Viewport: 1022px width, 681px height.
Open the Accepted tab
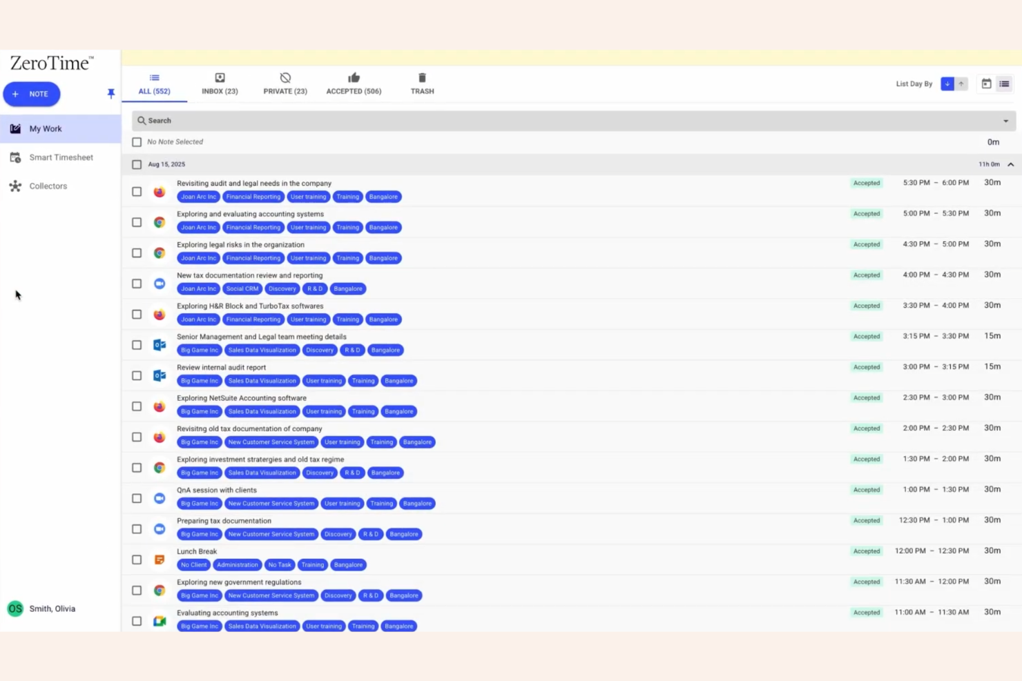click(x=353, y=83)
